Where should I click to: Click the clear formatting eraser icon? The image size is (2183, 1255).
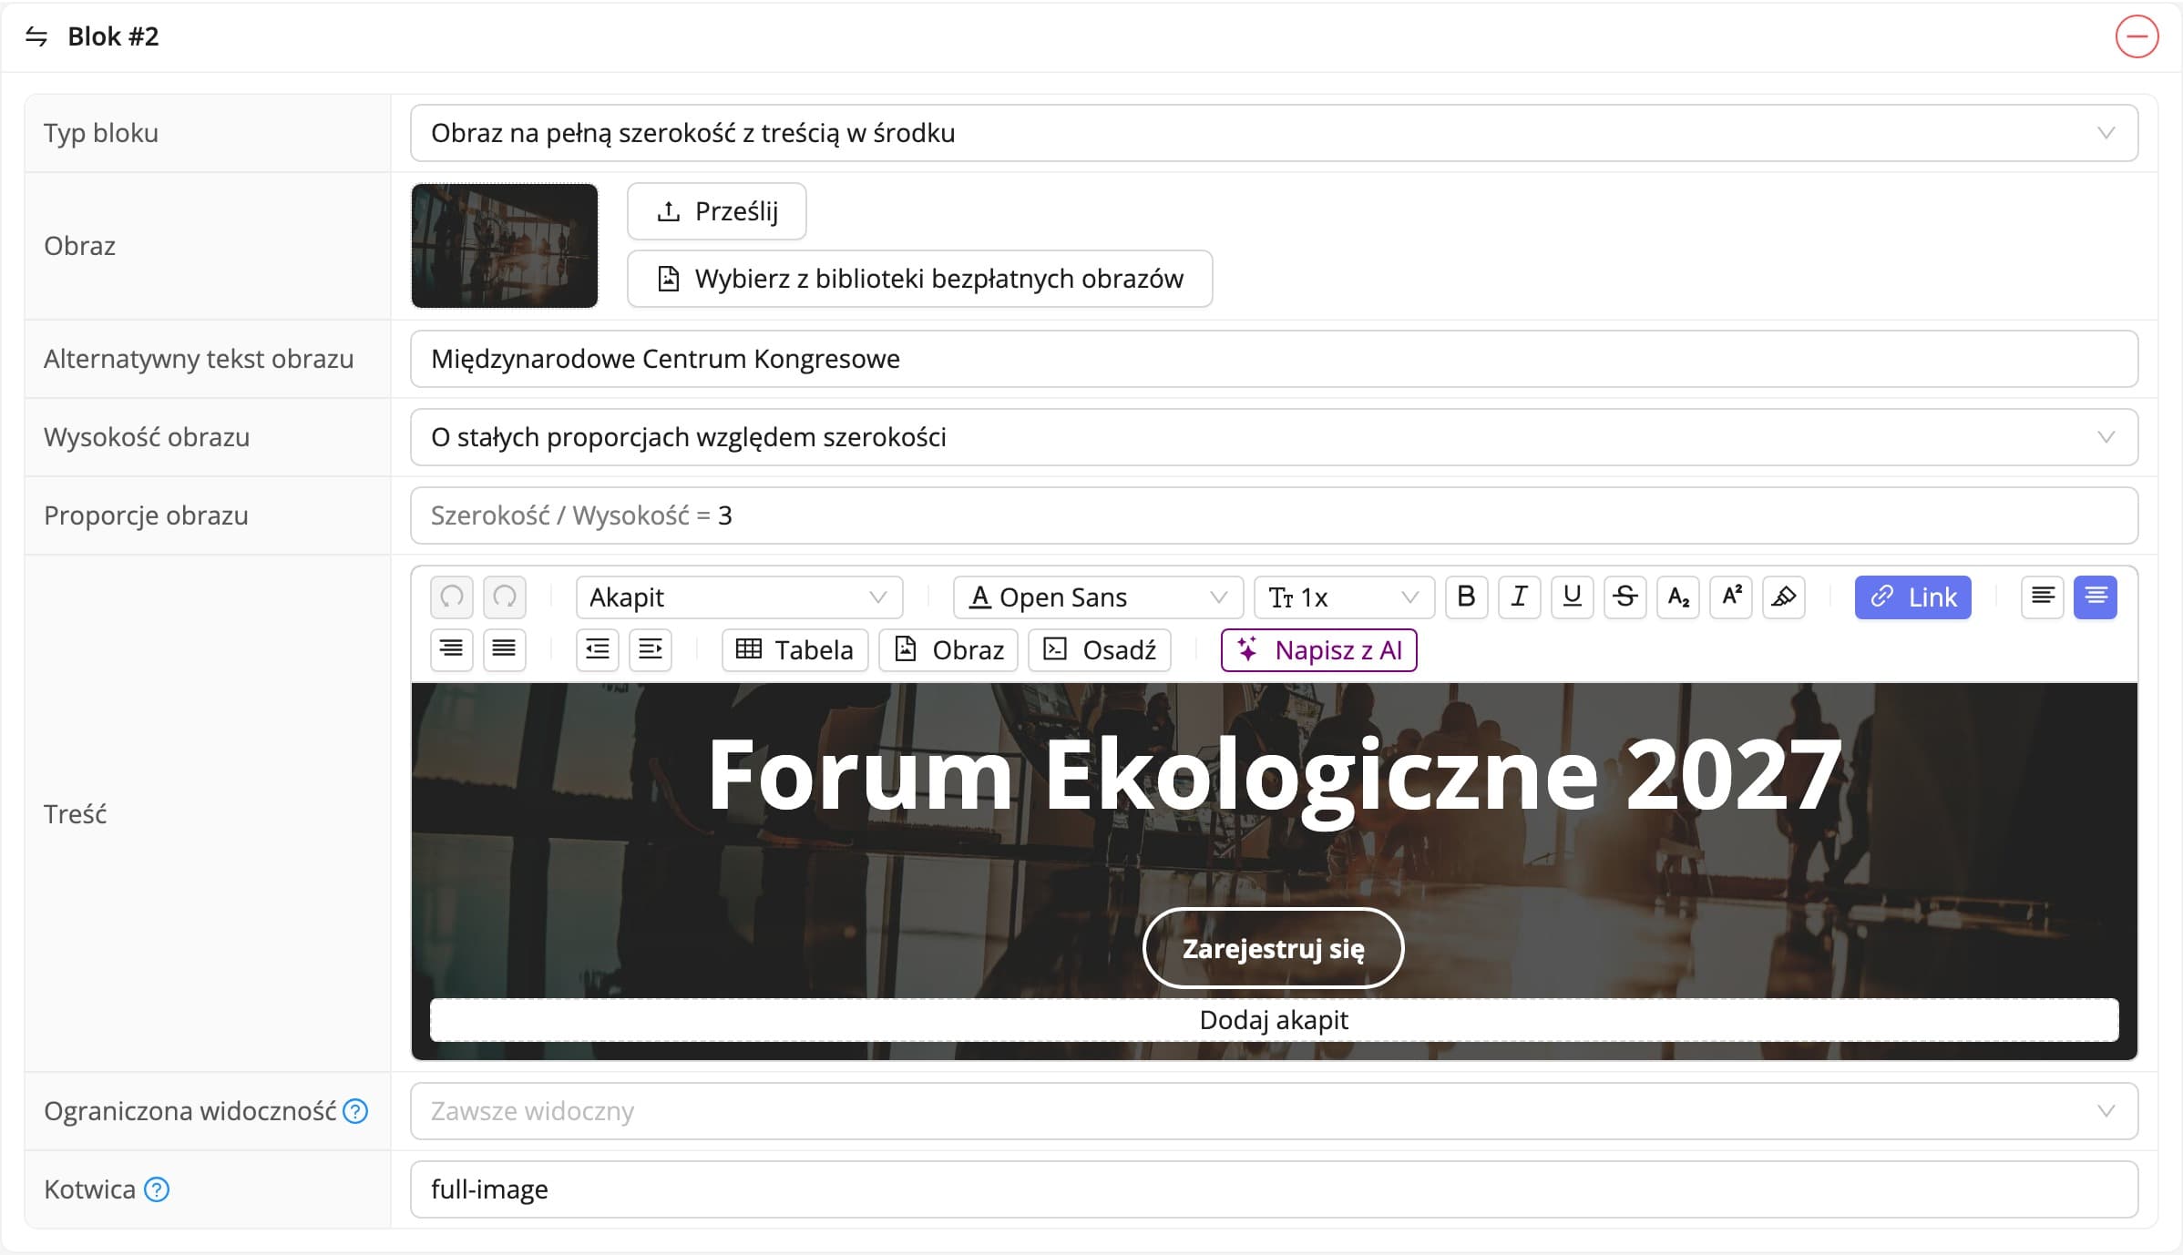tap(1783, 597)
